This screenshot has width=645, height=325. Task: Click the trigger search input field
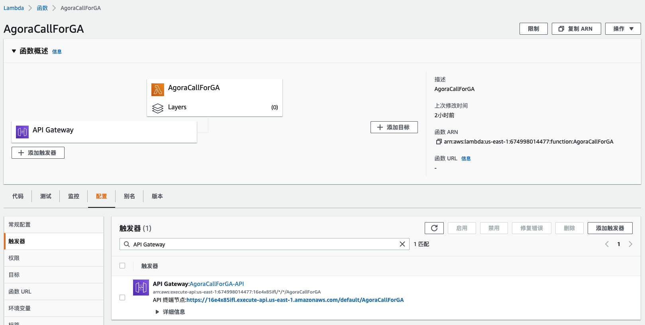click(x=265, y=244)
